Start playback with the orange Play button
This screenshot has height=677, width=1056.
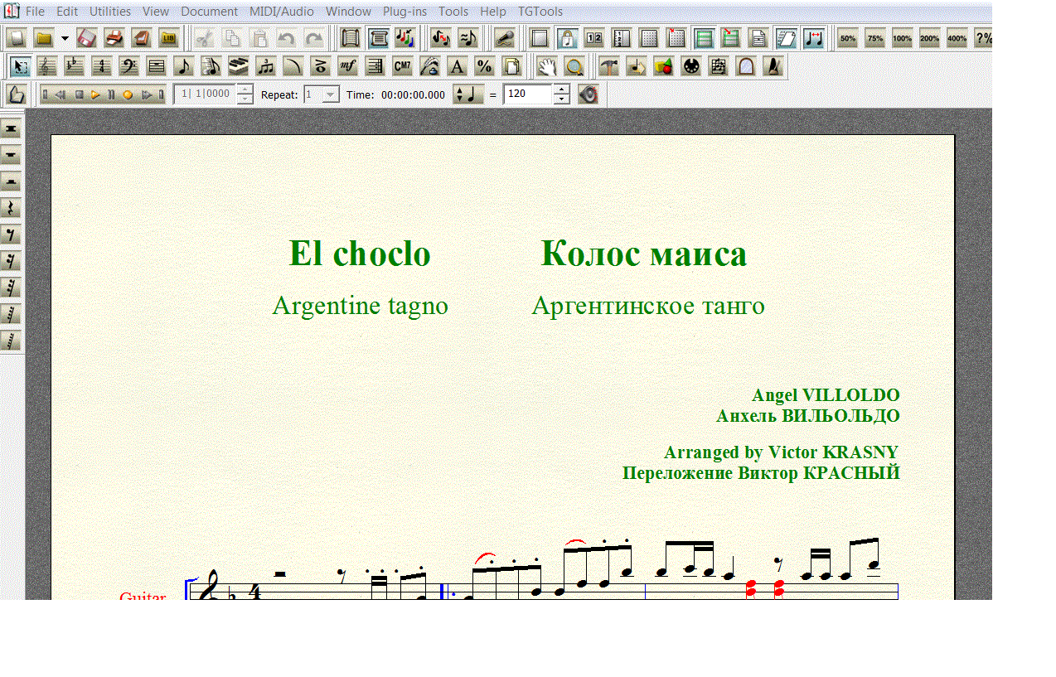click(95, 94)
